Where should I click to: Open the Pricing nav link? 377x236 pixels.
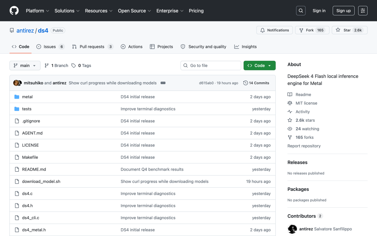click(x=196, y=11)
